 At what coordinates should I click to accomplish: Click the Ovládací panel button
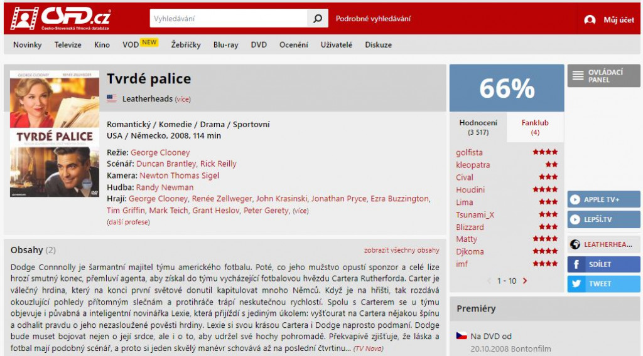[x=603, y=76]
